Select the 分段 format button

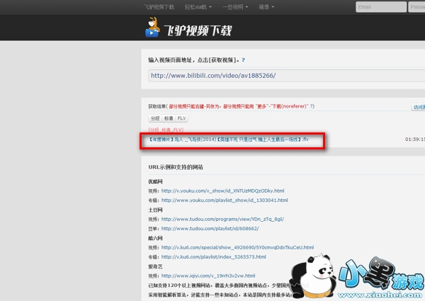tap(155, 118)
